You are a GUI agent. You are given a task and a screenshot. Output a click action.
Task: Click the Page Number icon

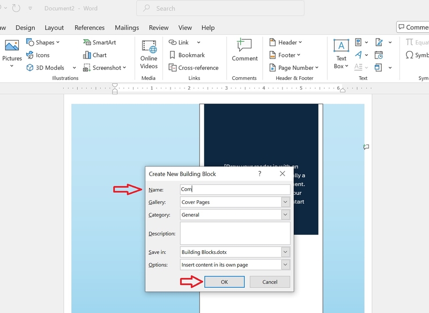[x=272, y=68]
